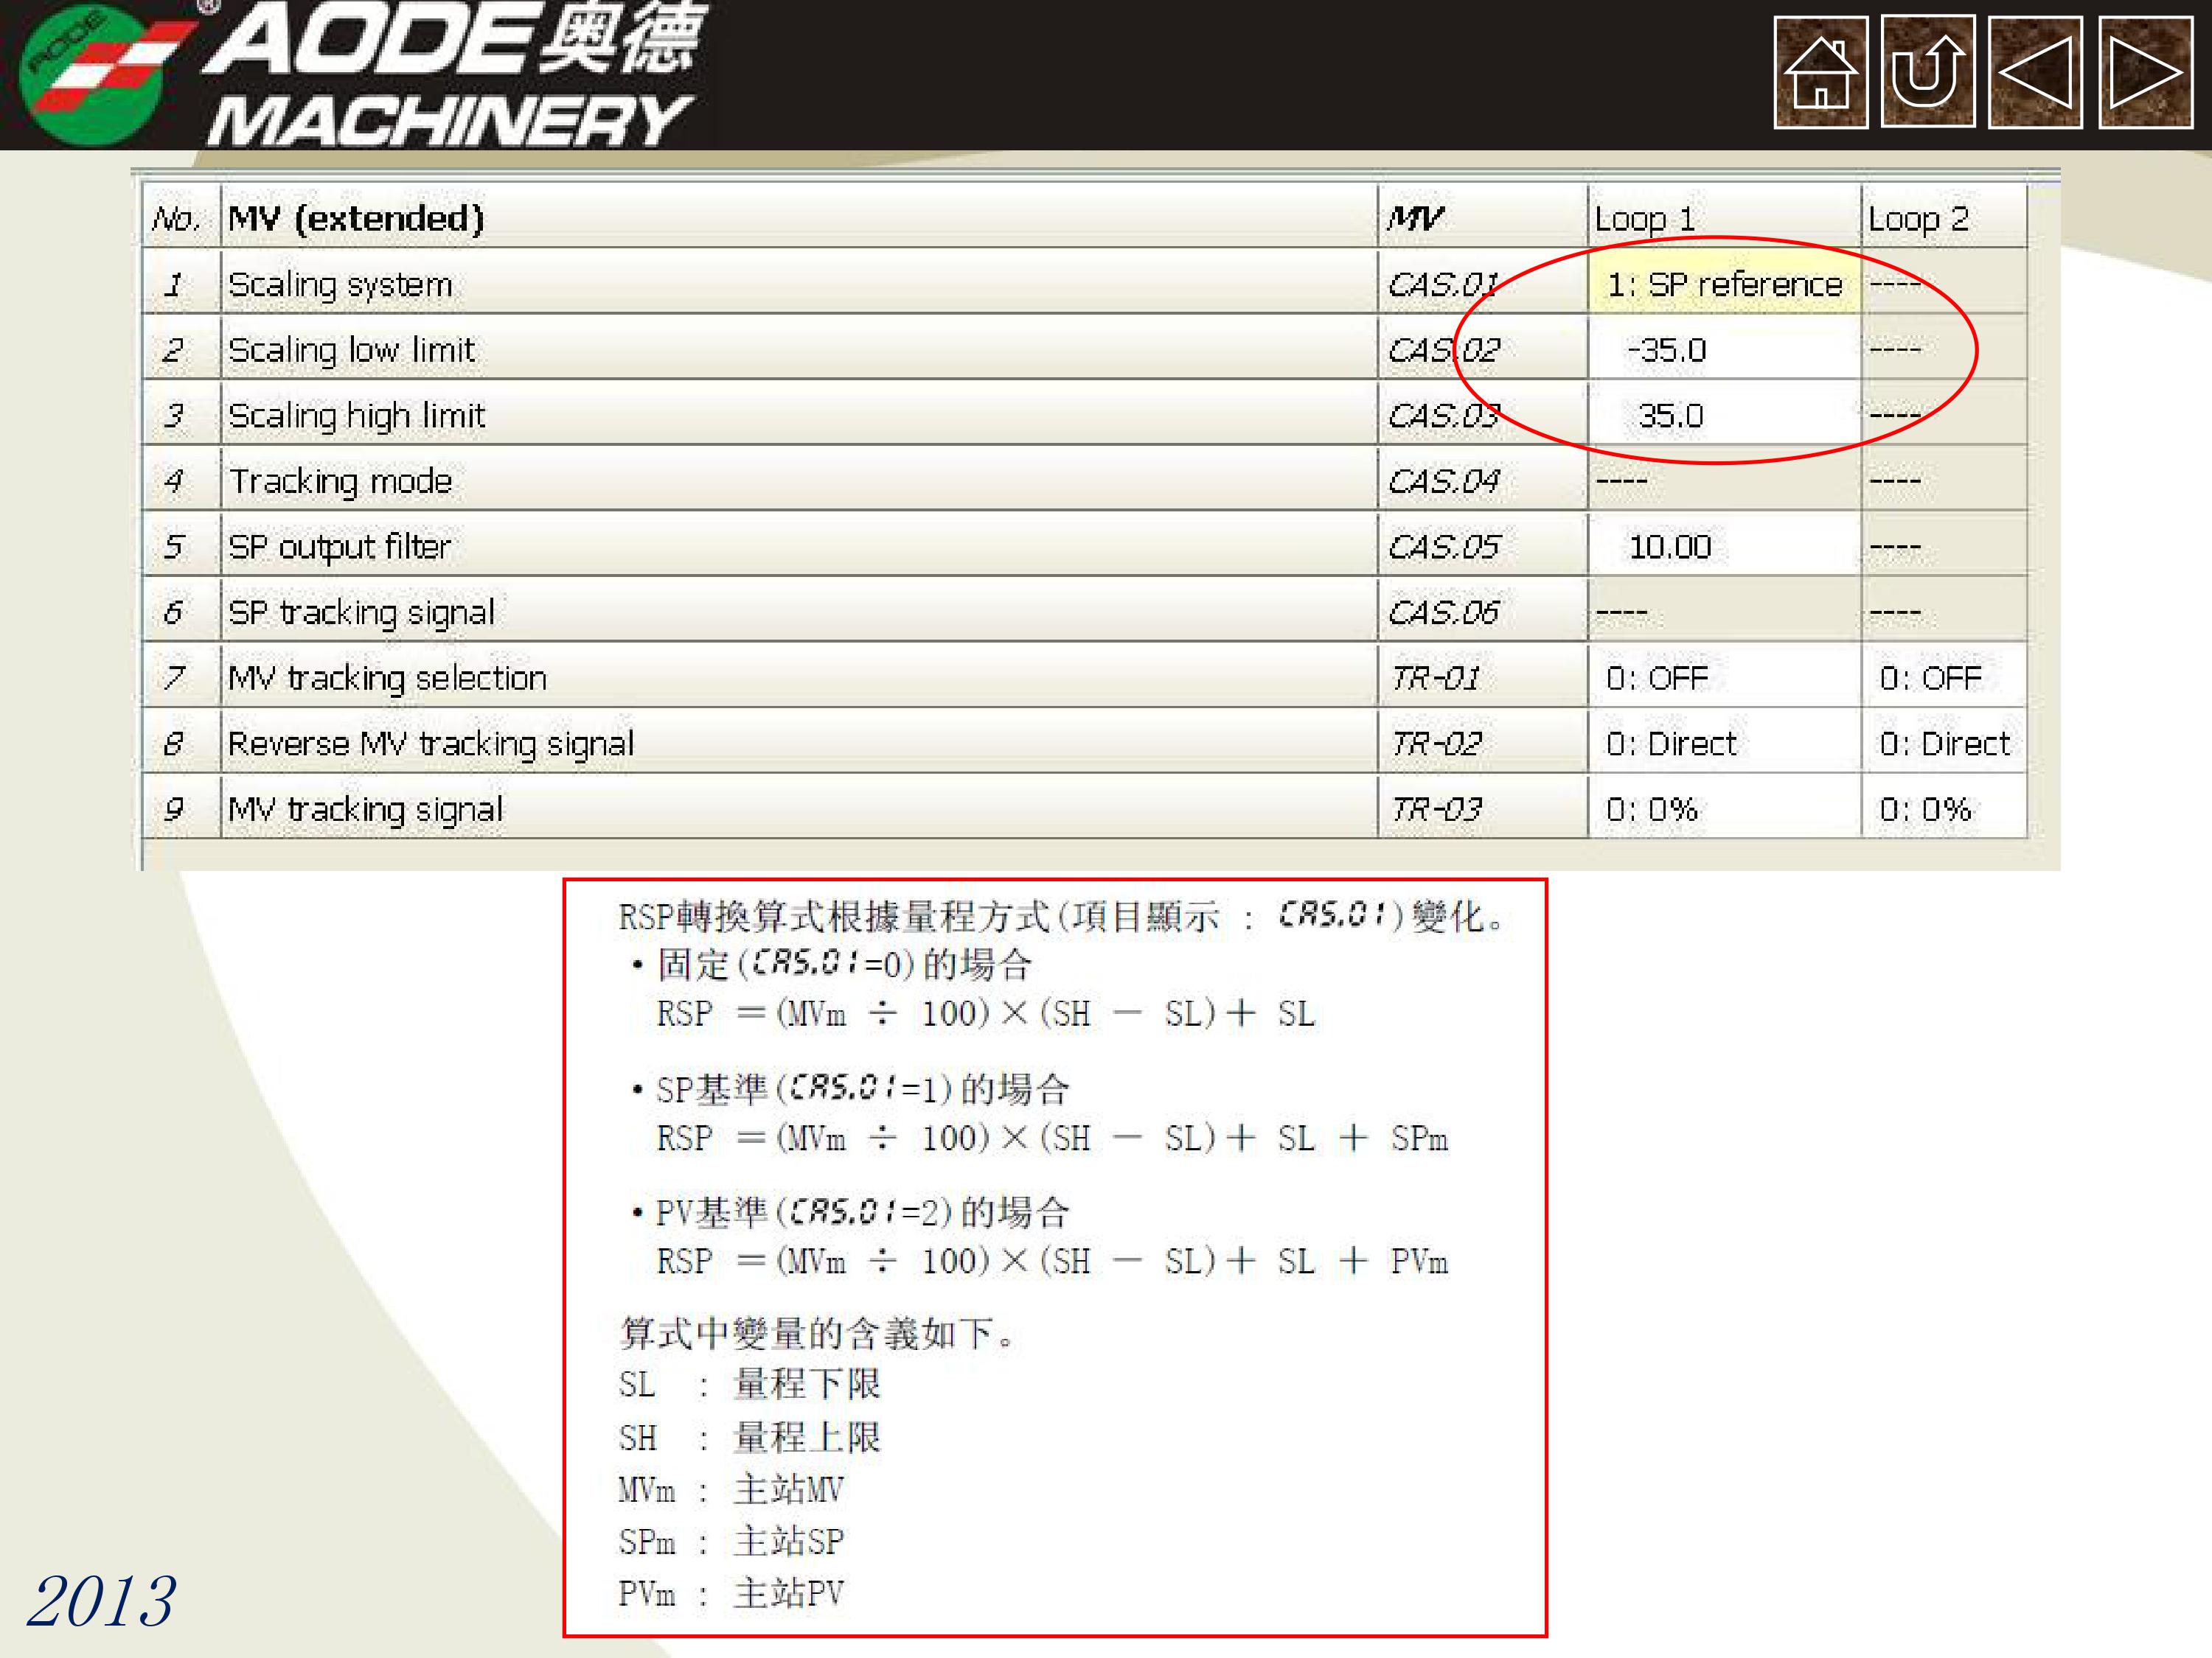Open the Scaling system '1: SP reference' cell
Image resolution: width=2212 pixels, height=1658 pixels.
(x=1724, y=284)
